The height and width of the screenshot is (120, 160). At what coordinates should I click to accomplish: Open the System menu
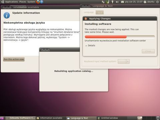click(x=31, y=2)
